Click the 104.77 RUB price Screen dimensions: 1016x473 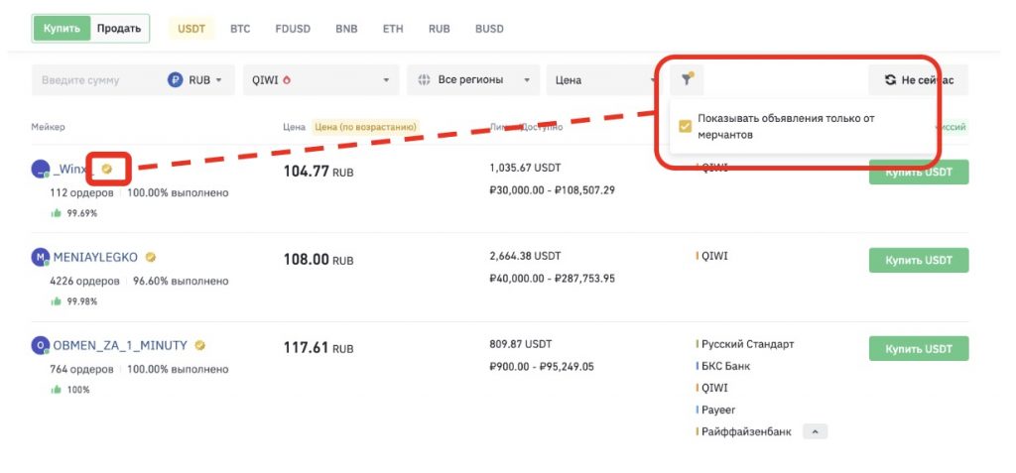[x=318, y=172]
